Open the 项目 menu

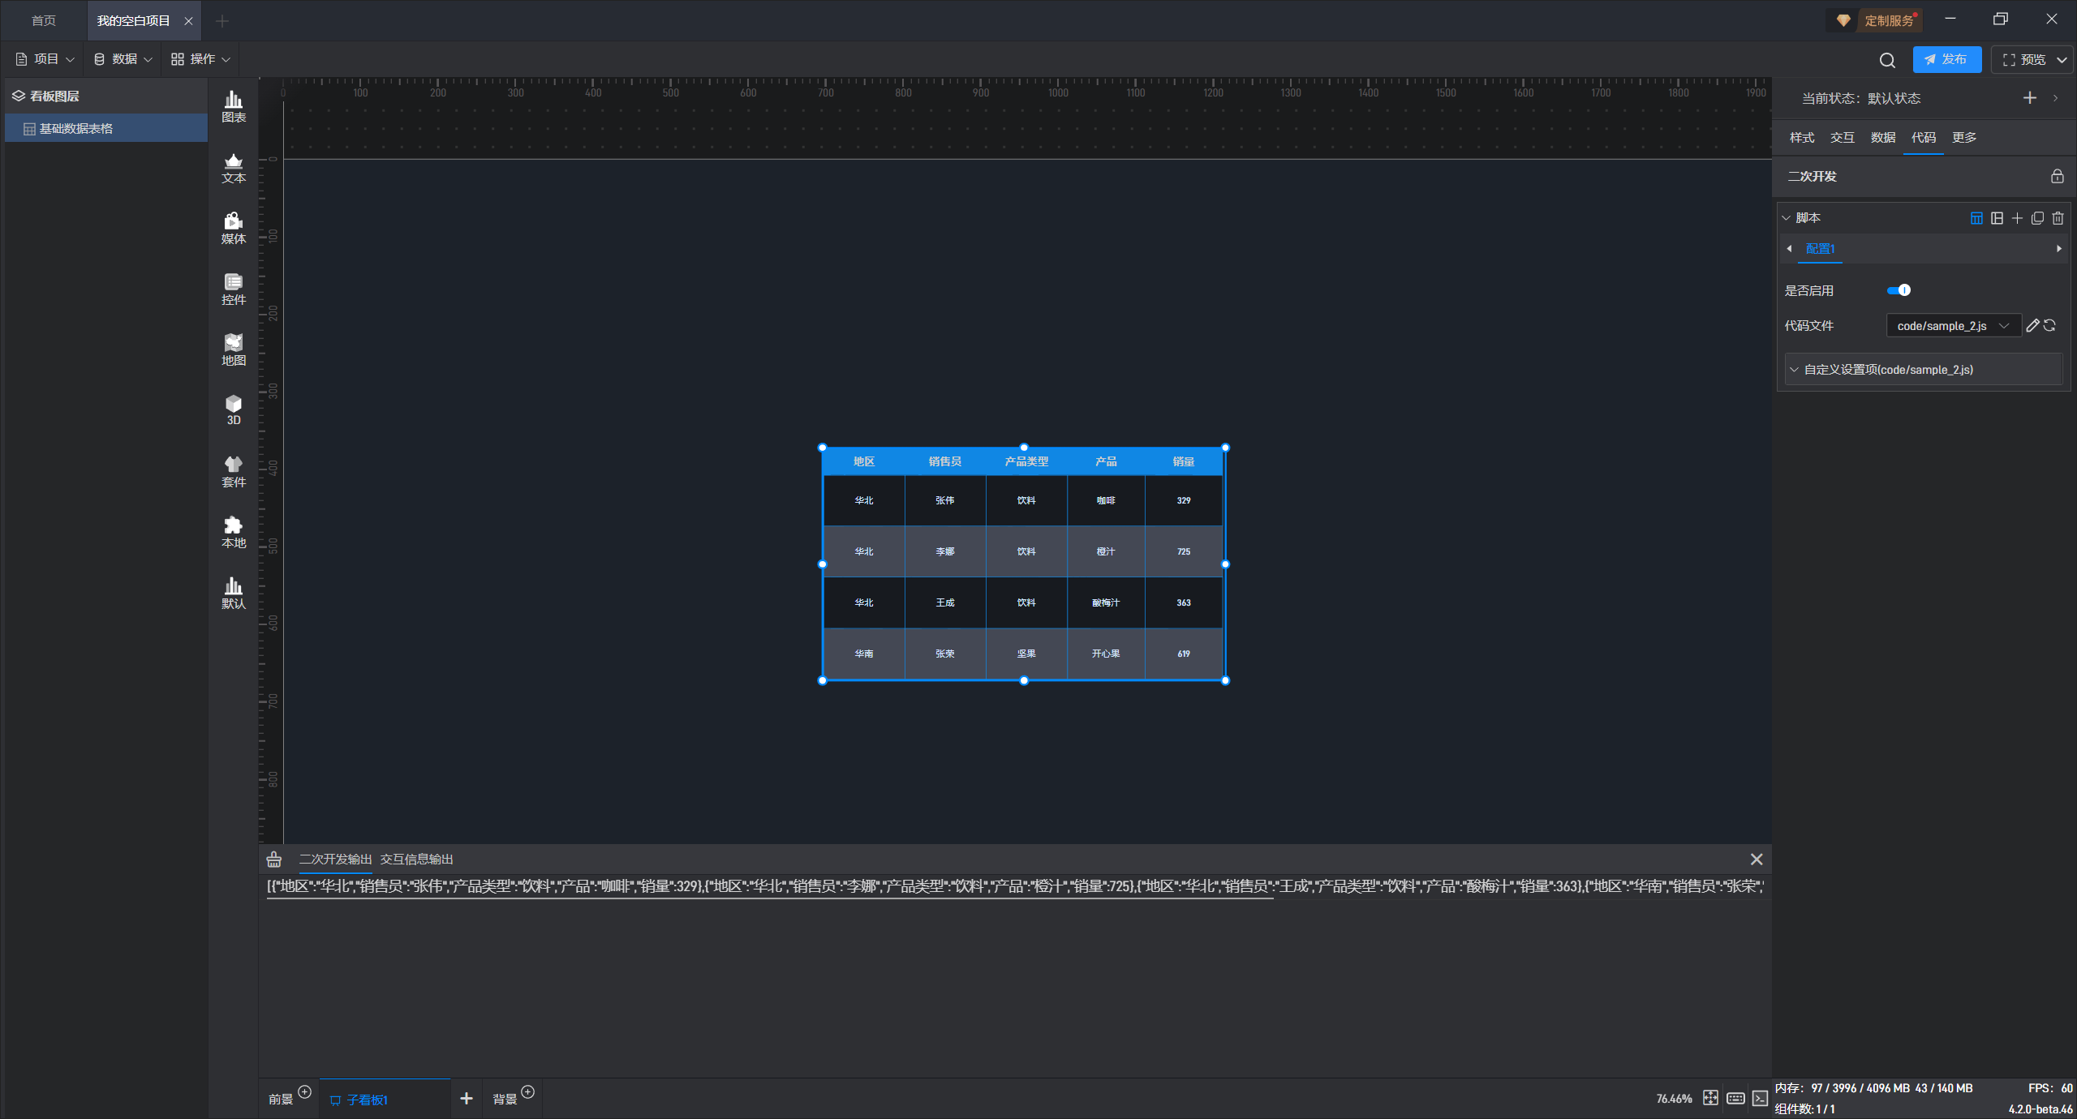45,59
